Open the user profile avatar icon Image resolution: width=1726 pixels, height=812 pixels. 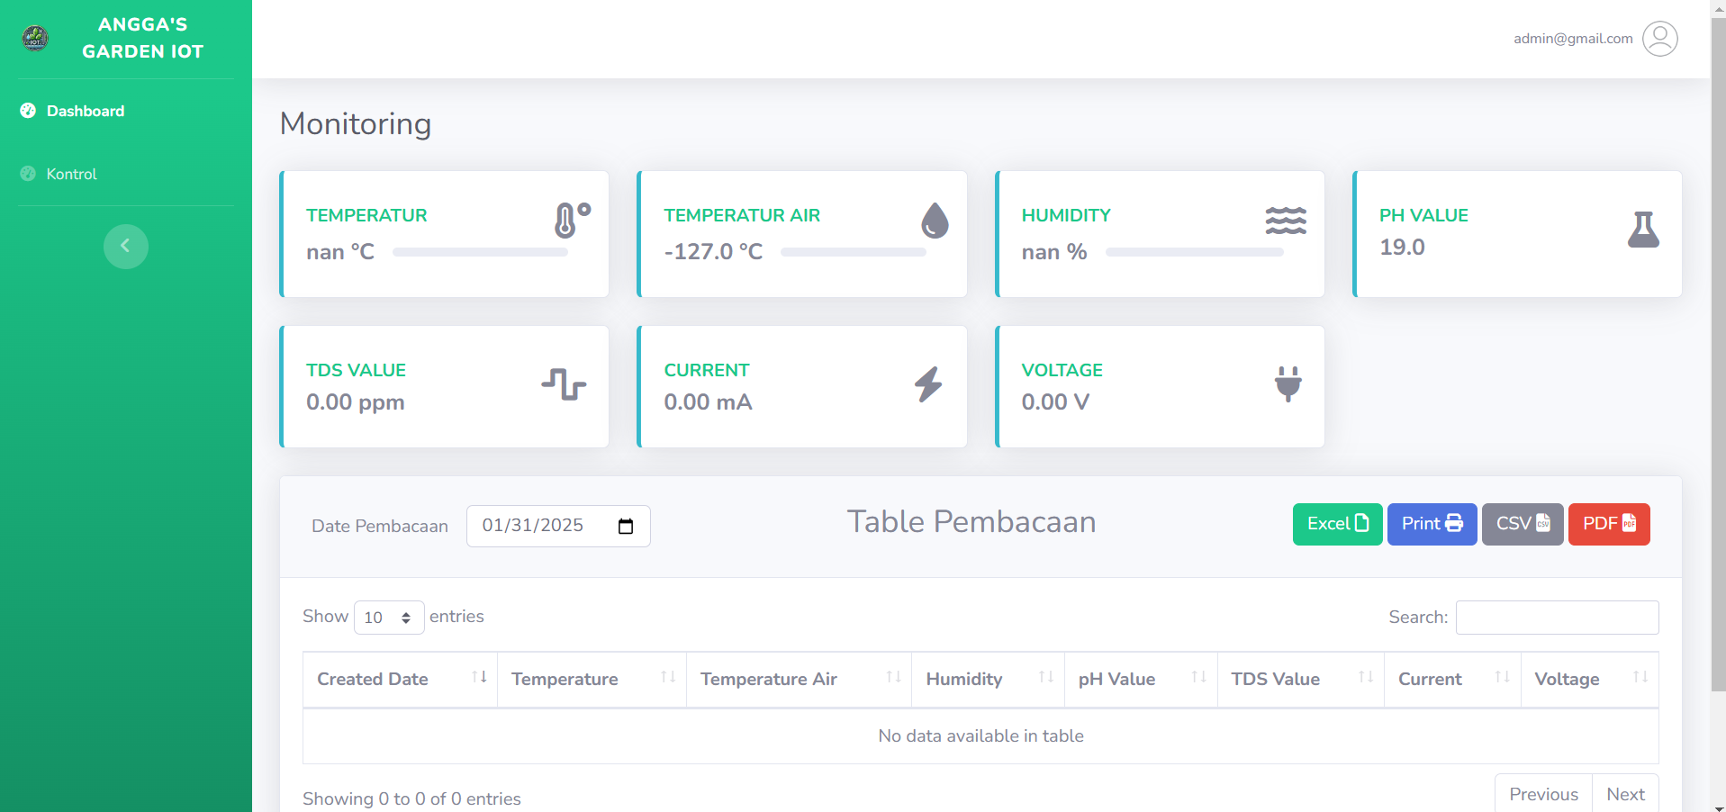pyautogui.click(x=1660, y=39)
